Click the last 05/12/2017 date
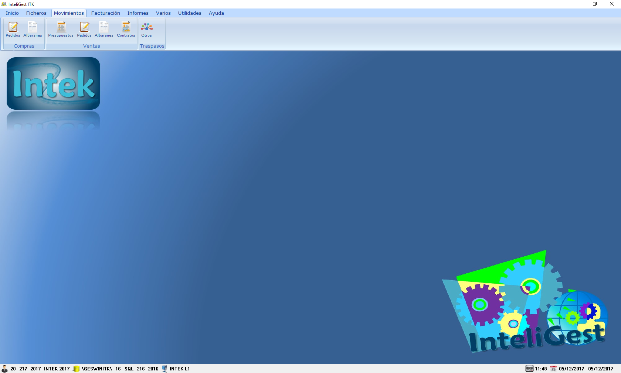 point(601,369)
